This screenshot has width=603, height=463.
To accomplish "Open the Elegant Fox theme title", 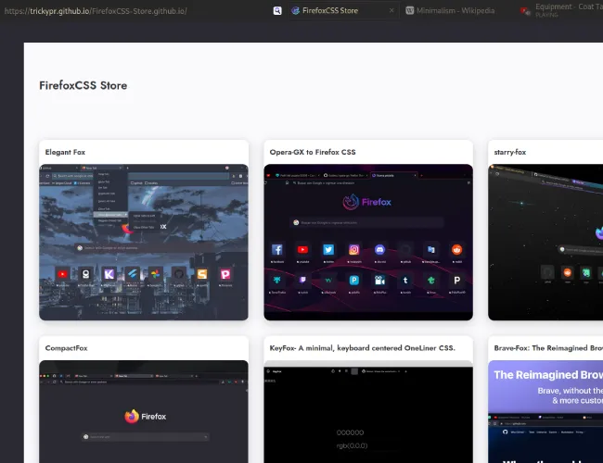I will [65, 152].
